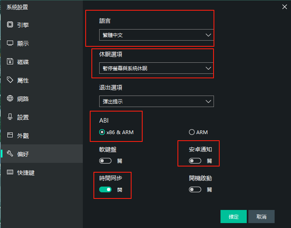The image size is (291, 228).
Task: Click the 安卓通知 label text
Action: pyautogui.click(x=200, y=149)
